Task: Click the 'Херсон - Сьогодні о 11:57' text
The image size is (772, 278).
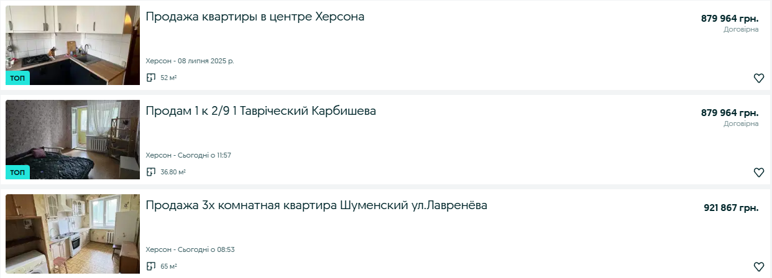Action: pyautogui.click(x=188, y=155)
